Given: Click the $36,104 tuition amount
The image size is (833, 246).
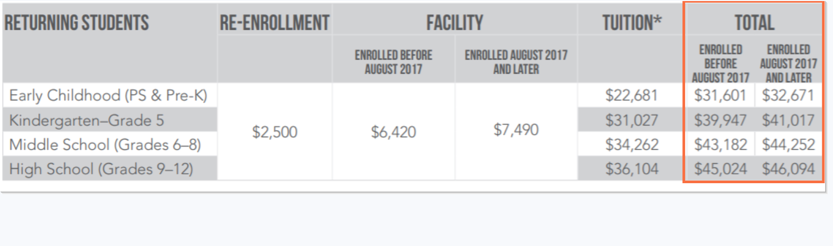Looking at the screenshot, I should tap(632, 169).
